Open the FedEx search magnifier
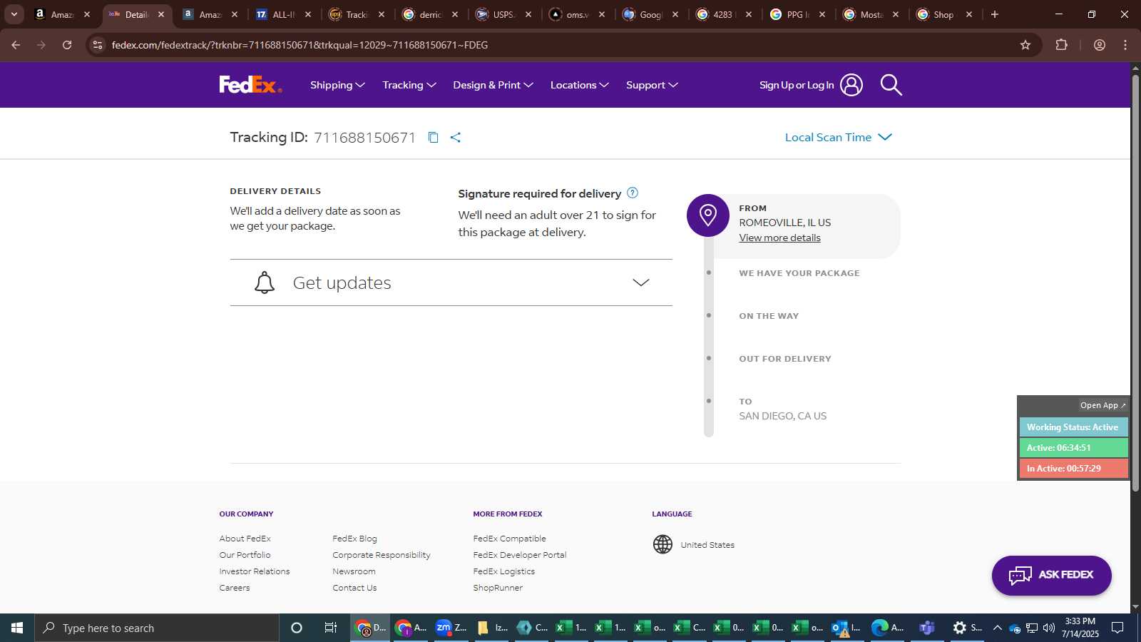This screenshot has width=1141, height=642. click(x=891, y=85)
